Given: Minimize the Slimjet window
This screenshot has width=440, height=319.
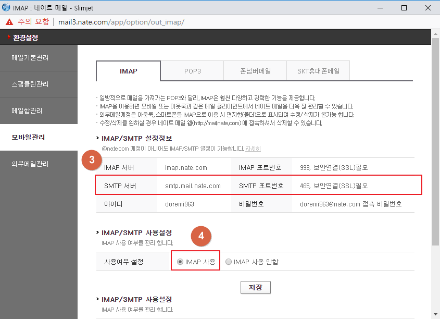Looking at the screenshot, I should click(x=380, y=8).
